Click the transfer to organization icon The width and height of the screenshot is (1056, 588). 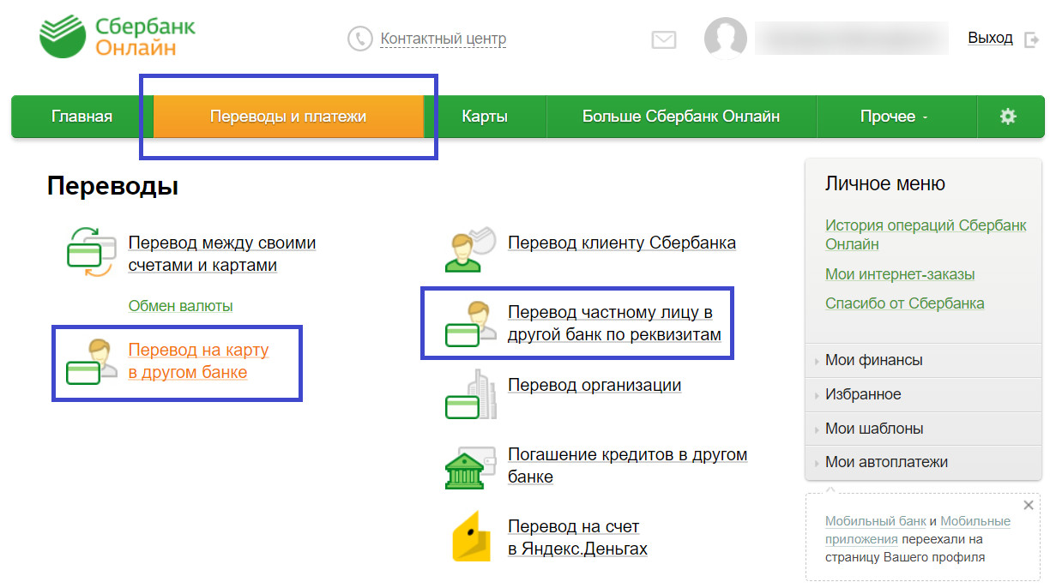(470, 394)
